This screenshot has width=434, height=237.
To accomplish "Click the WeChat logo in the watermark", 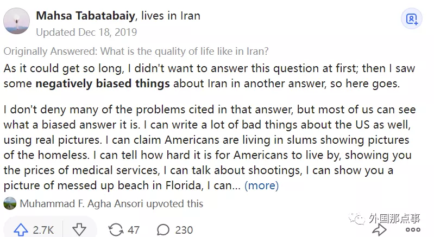I will [x=357, y=219].
